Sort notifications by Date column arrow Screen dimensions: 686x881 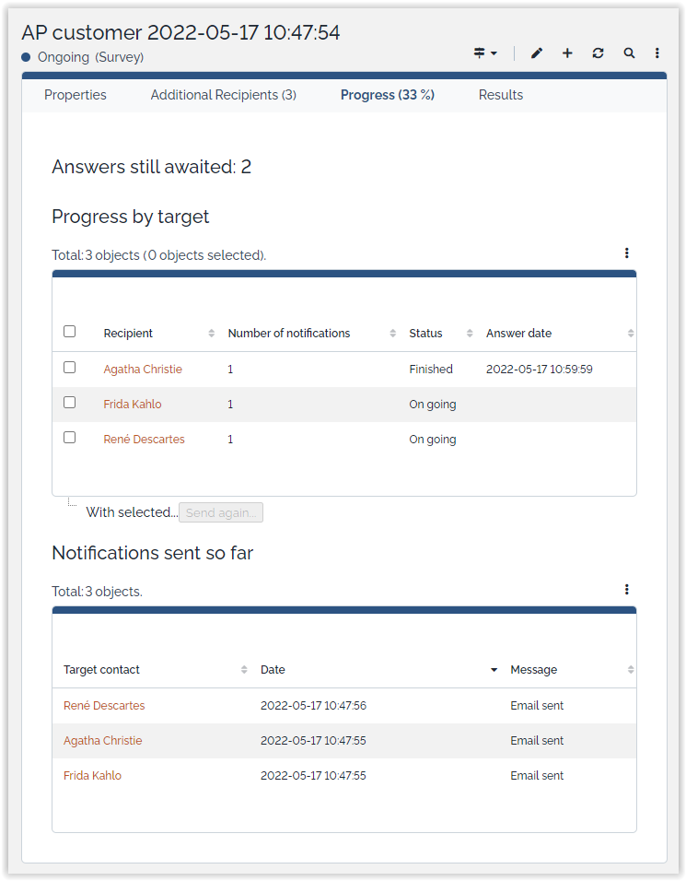pos(494,670)
